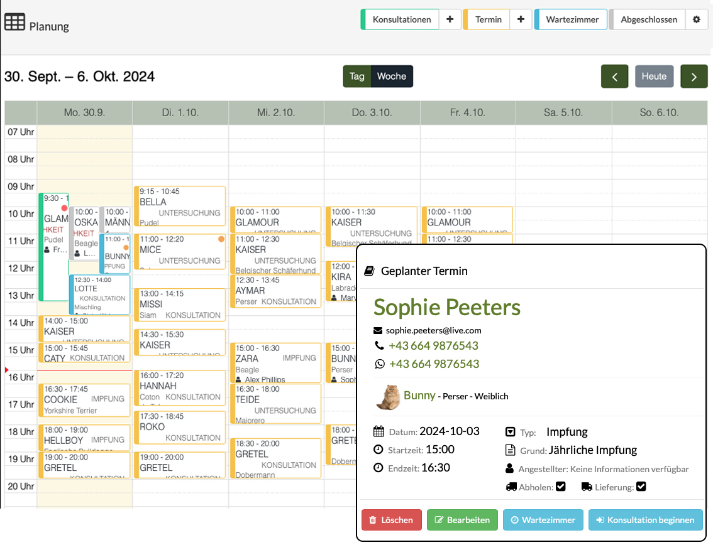Toggle the Abholen checkbox
The height and width of the screenshot is (545, 713).
[561, 487]
